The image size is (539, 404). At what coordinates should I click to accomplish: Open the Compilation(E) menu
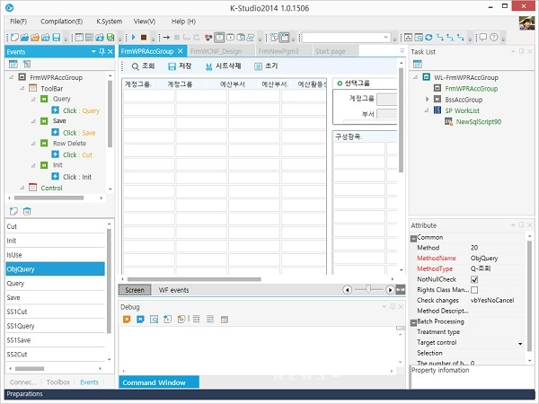[x=61, y=21]
